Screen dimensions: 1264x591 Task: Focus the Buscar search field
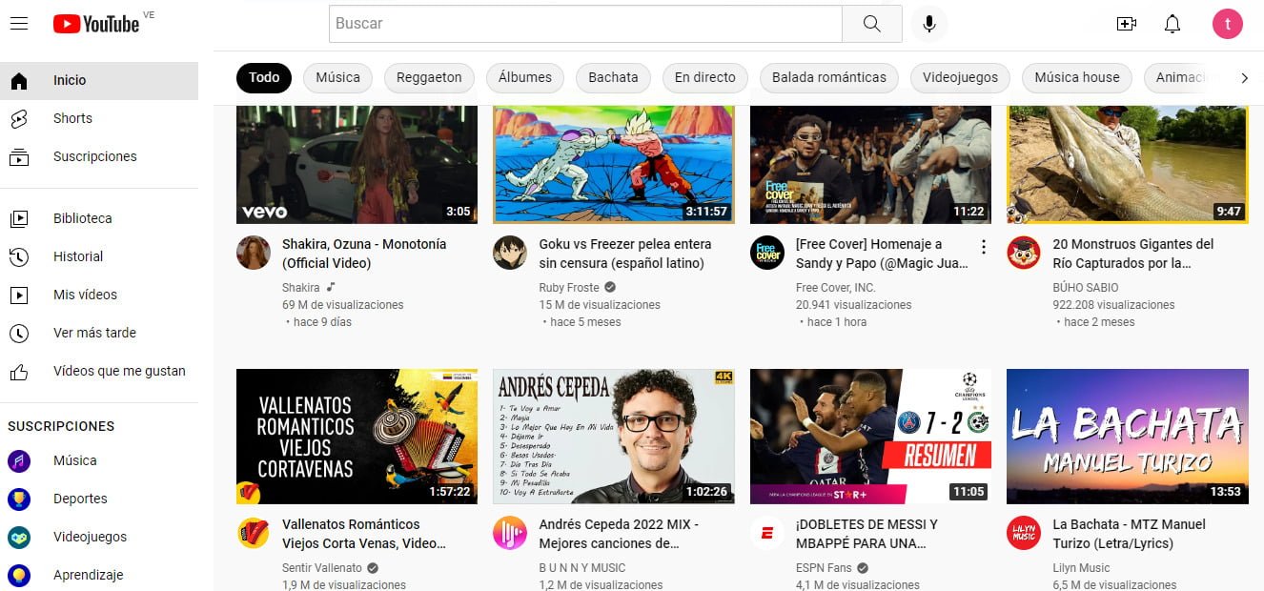pyautogui.click(x=585, y=24)
